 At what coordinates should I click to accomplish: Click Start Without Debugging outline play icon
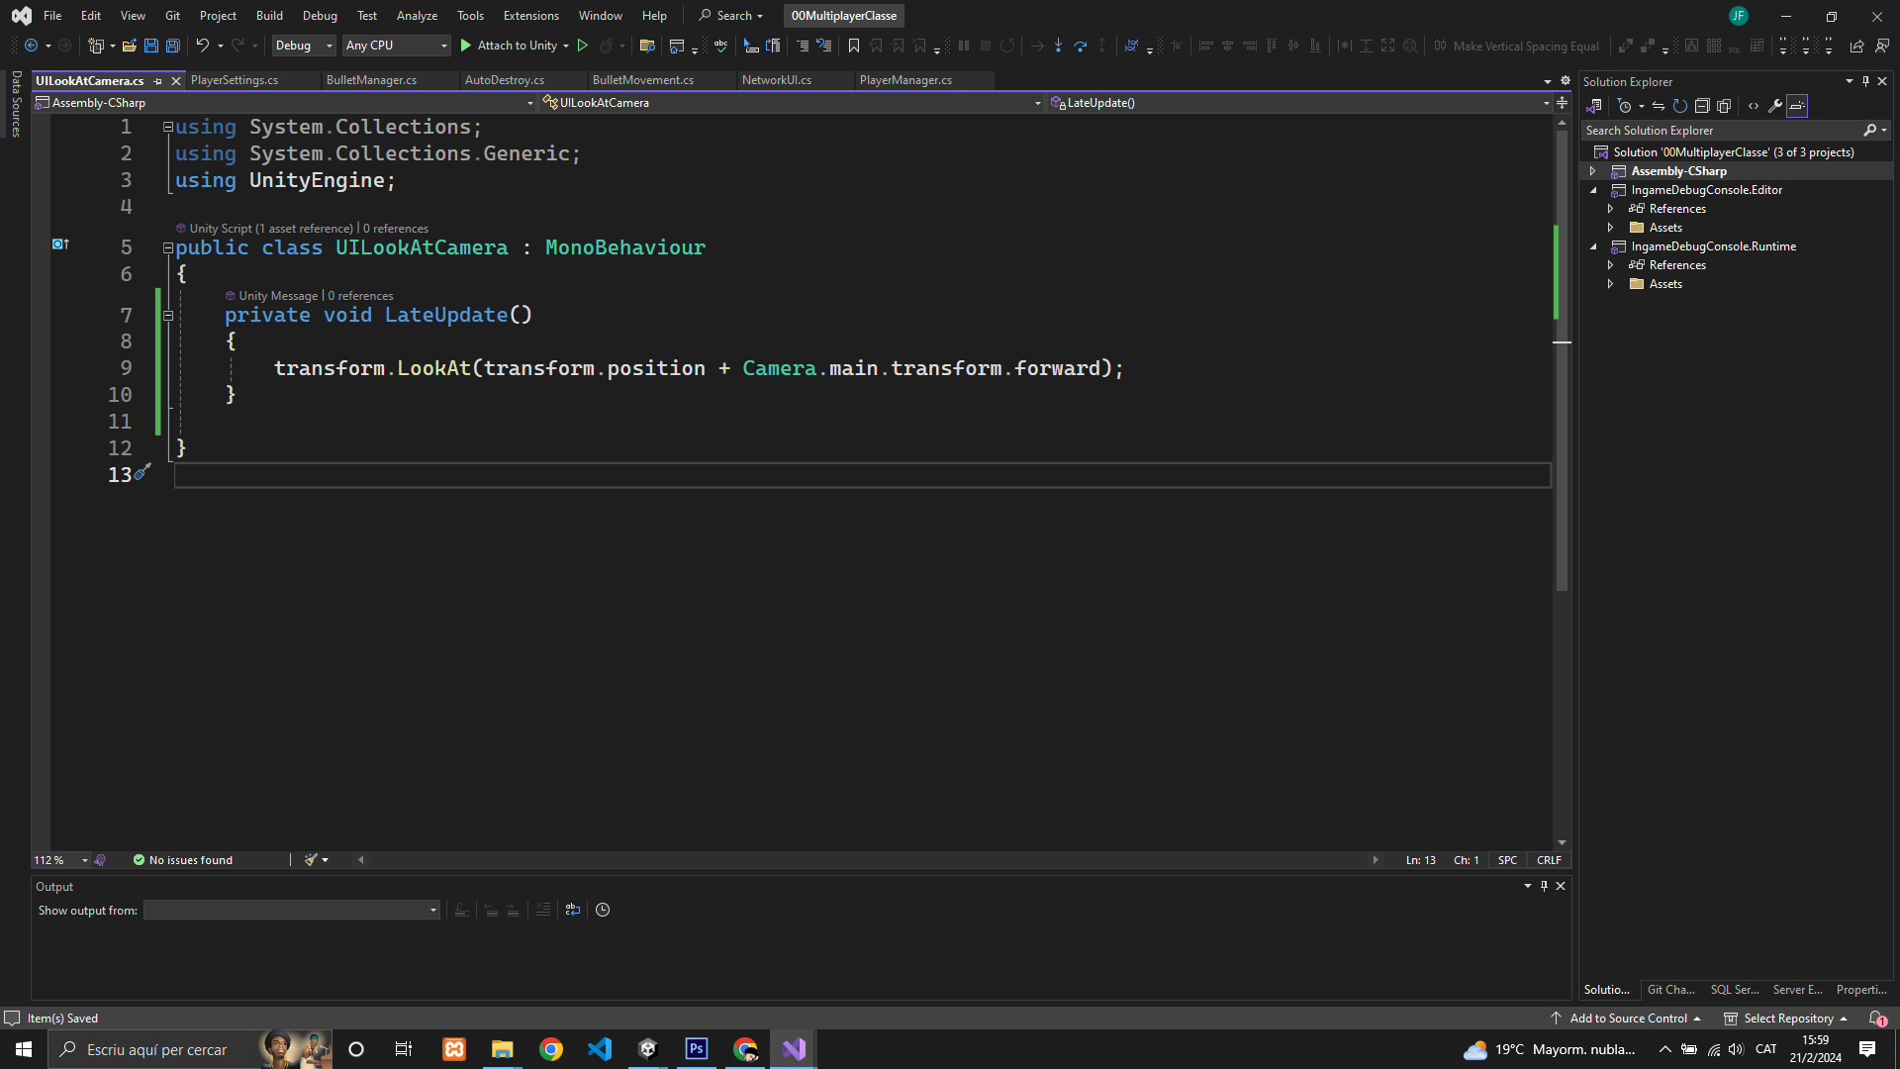pos(583,46)
